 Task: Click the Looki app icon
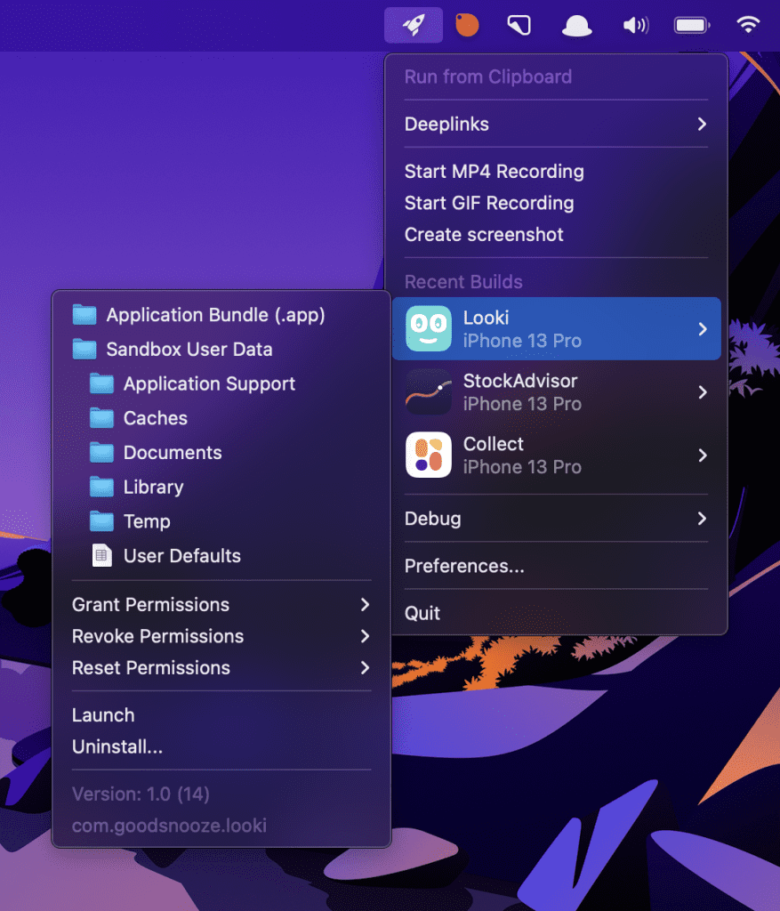pos(429,329)
